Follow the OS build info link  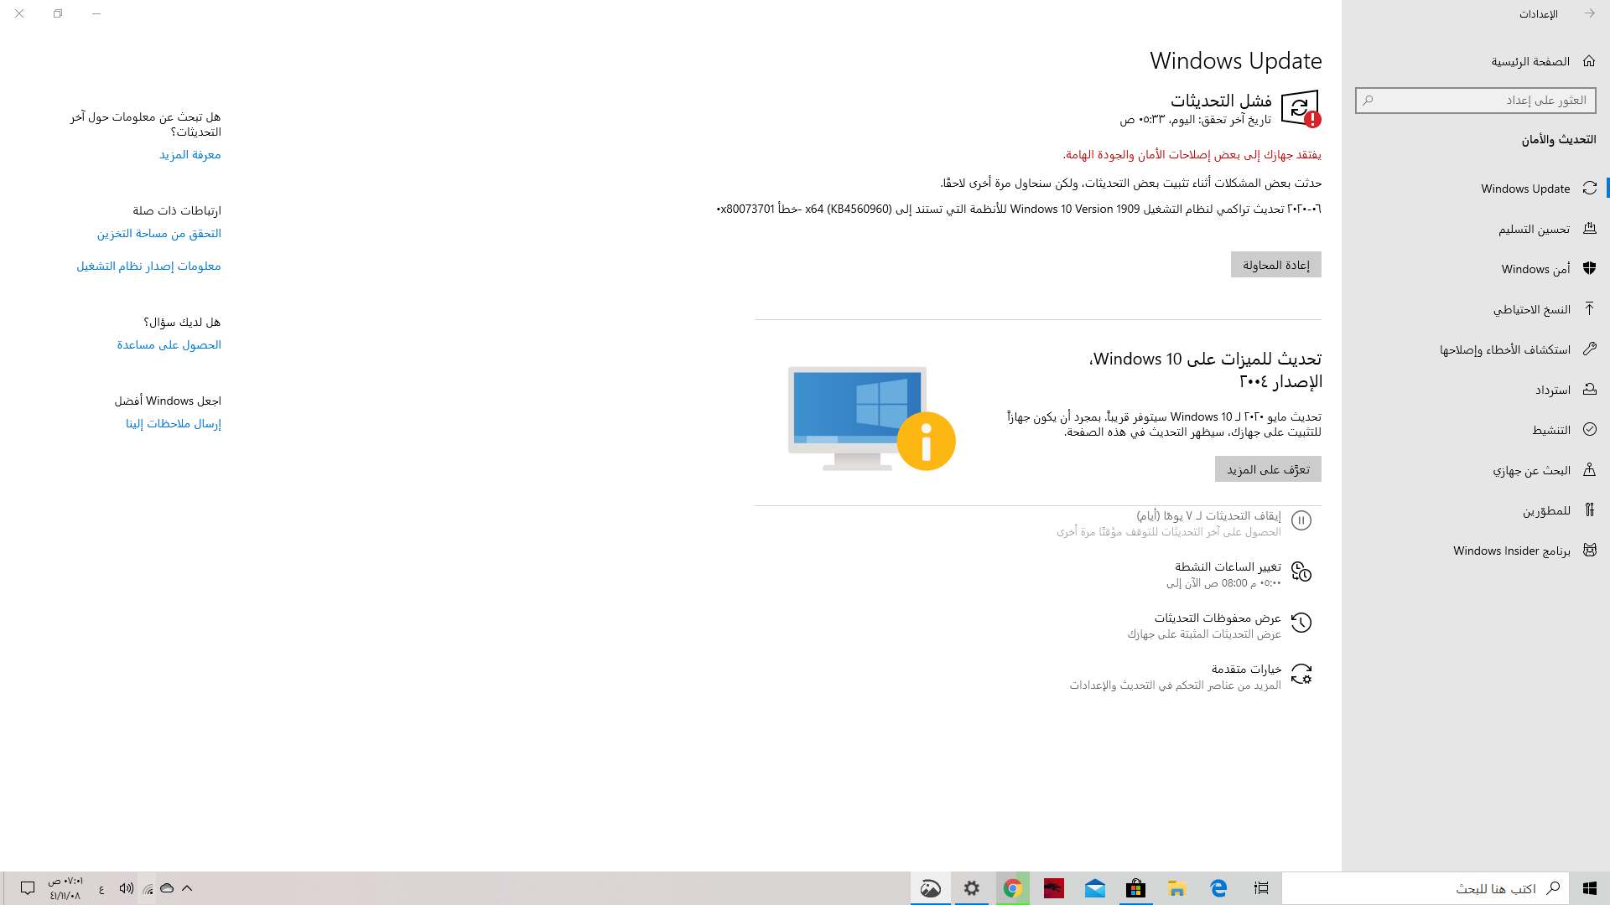(x=149, y=266)
